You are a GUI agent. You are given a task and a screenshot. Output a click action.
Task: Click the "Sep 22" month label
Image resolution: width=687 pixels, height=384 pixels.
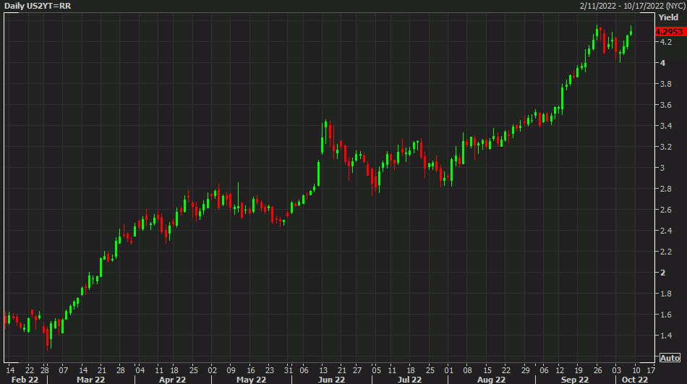(575, 380)
